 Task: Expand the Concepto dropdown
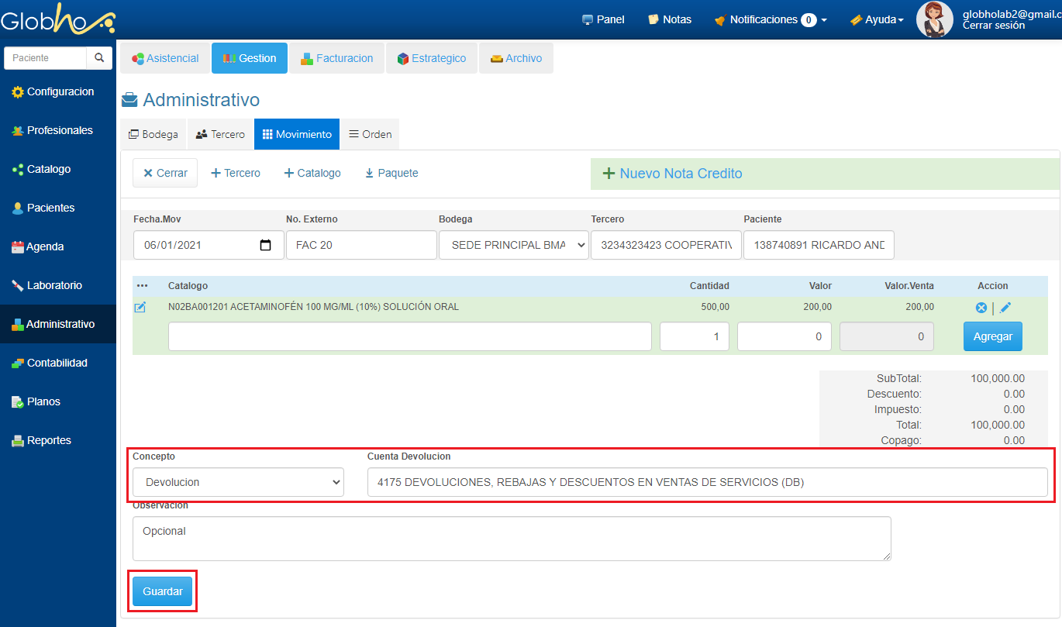[x=239, y=482]
